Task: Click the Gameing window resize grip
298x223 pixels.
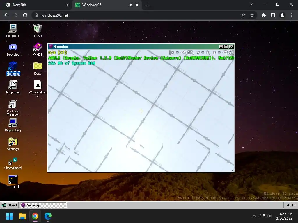Action: pyautogui.click(x=232, y=170)
